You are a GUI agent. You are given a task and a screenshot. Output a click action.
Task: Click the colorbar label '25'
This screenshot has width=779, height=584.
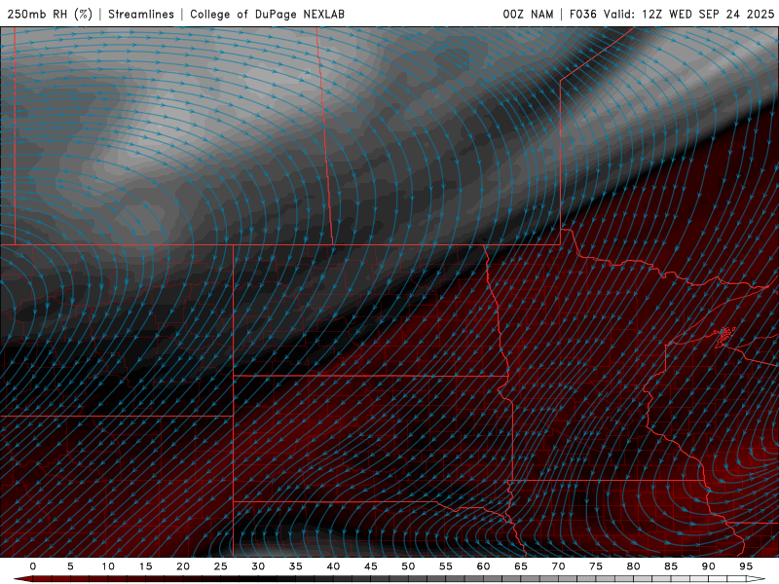coord(220,566)
